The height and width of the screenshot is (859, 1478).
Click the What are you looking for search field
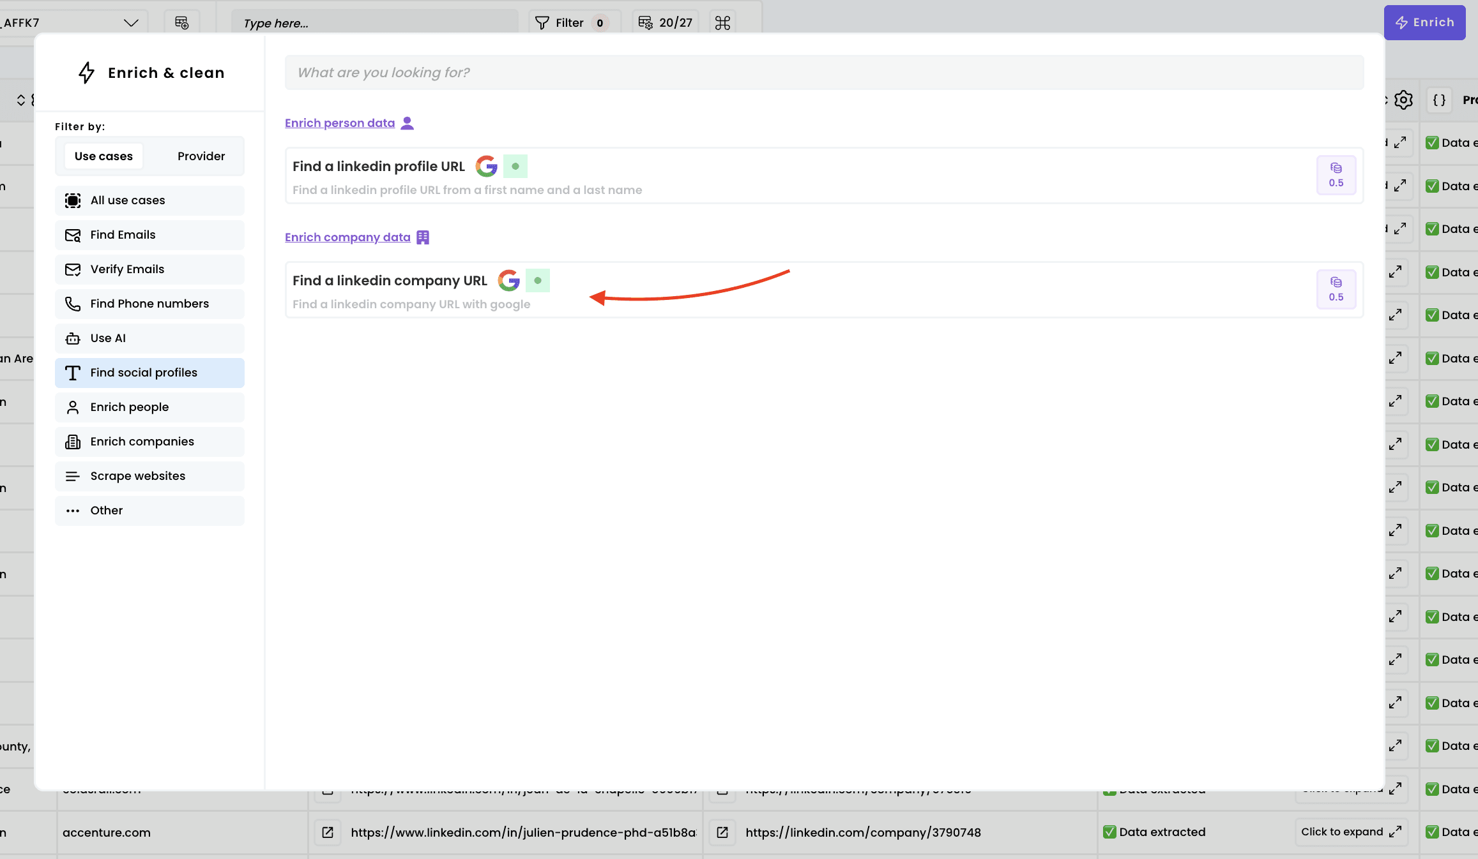click(x=824, y=73)
